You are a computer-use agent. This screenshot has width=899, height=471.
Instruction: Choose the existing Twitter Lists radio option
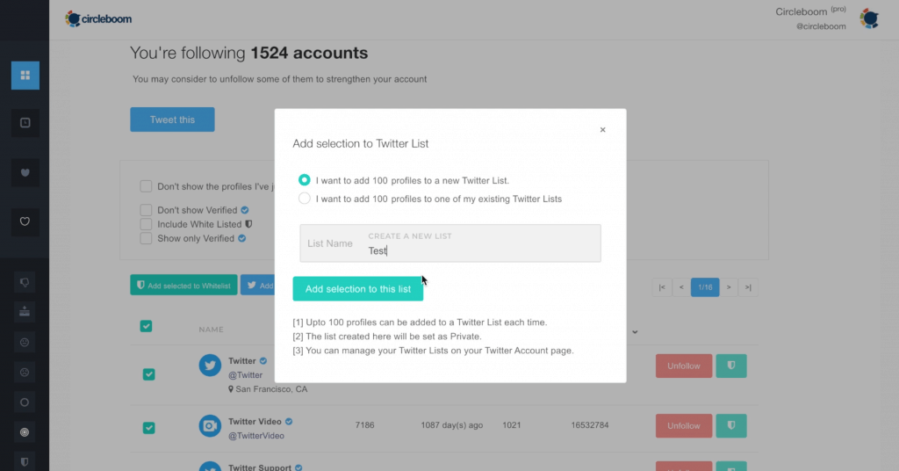(x=305, y=199)
